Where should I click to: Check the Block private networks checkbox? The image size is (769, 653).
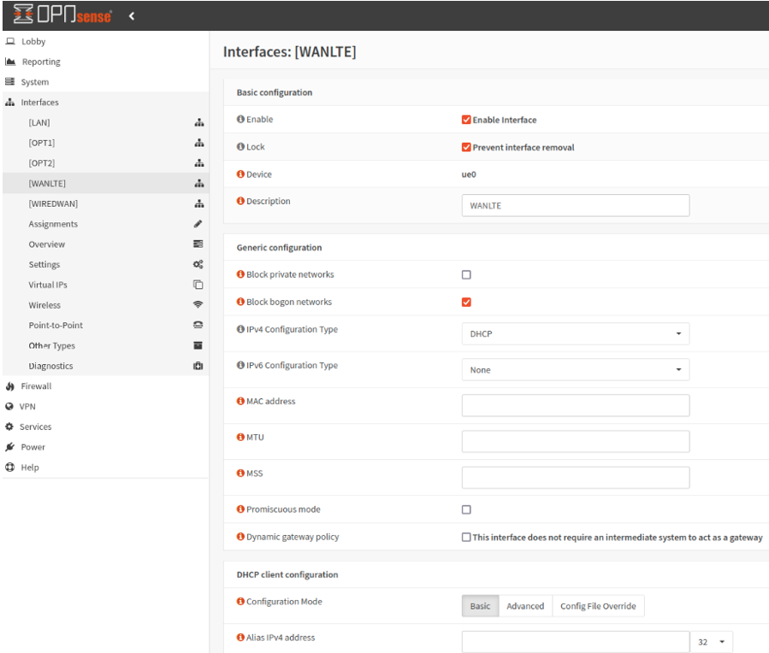[x=466, y=275]
